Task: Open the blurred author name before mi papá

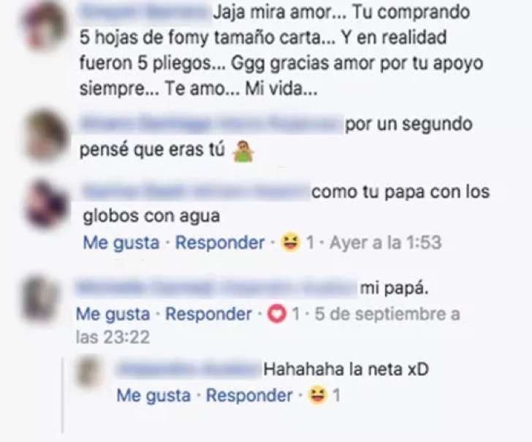Action: coord(216,289)
